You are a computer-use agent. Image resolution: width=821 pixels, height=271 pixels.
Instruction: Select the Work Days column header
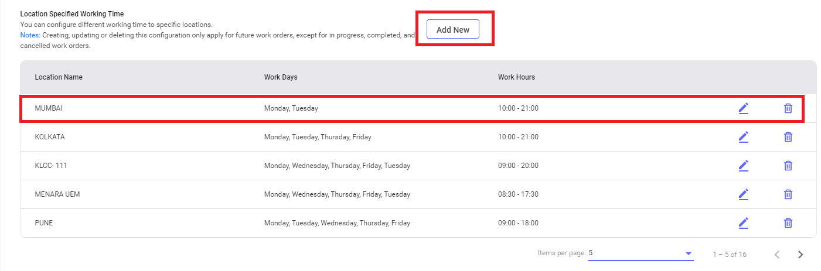(281, 77)
